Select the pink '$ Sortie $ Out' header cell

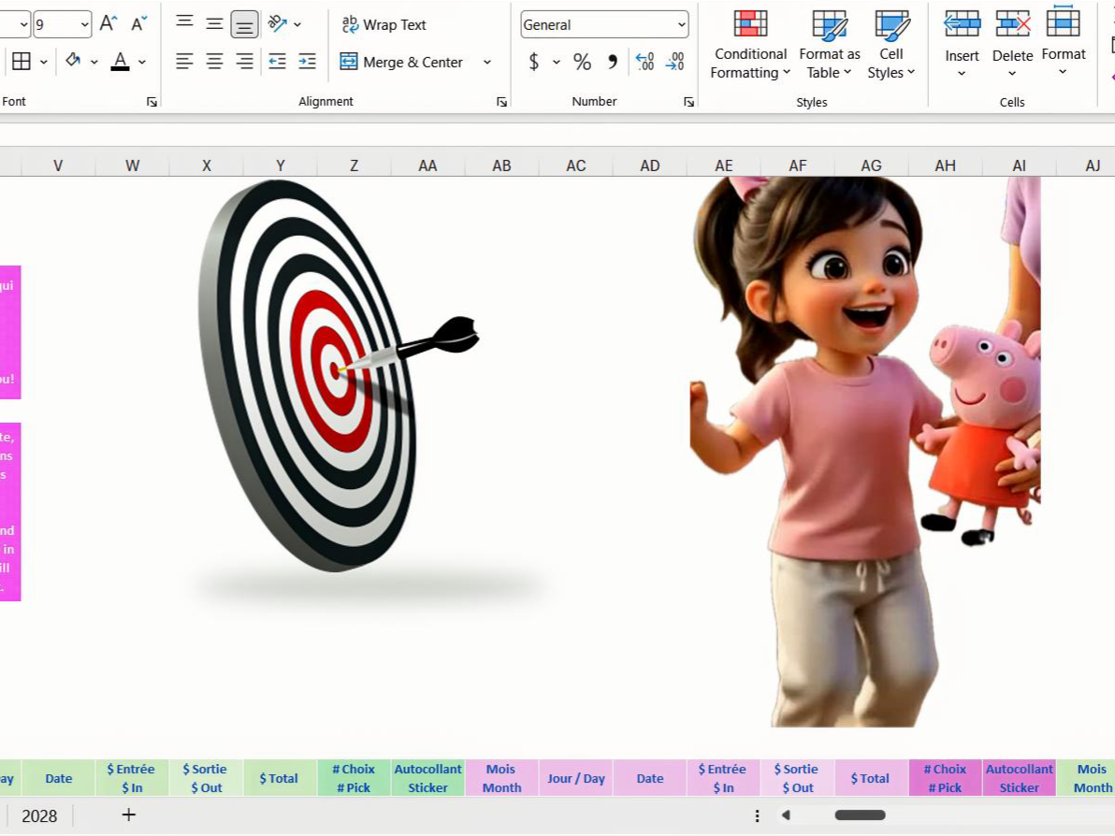798,778
